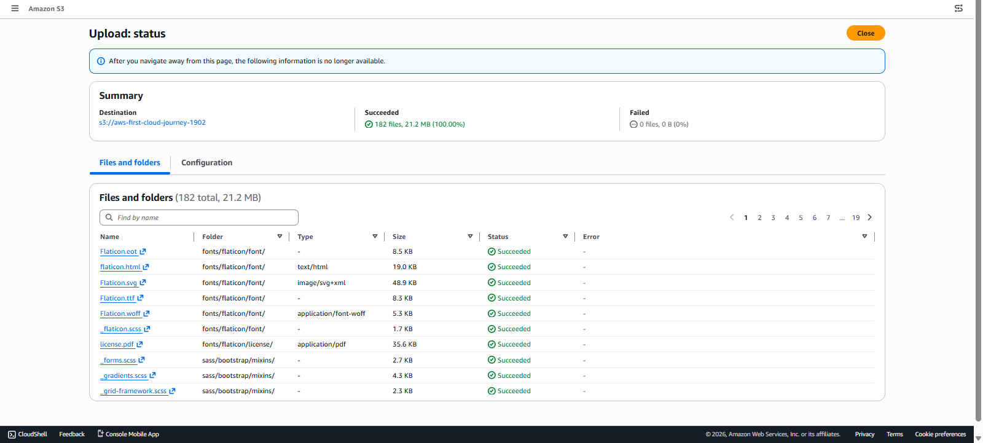This screenshot has height=443, width=983.
Task: Click the info icon in the alert banner
Action: click(x=101, y=61)
